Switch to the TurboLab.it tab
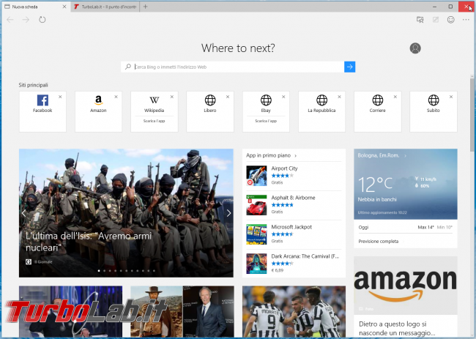The height and width of the screenshot is (339, 476). click(x=105, y=7)
